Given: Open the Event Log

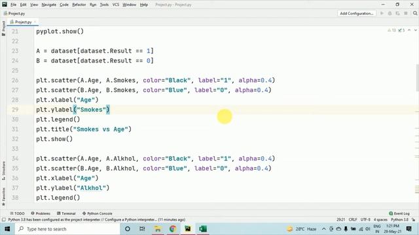Looking at the screenshot, I should (399, 213).
